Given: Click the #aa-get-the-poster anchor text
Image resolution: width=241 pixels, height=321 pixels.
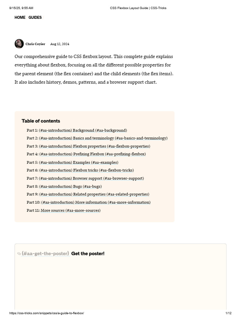Looking at the screenshot, I should pyautogui.click(x=45, y=254).
